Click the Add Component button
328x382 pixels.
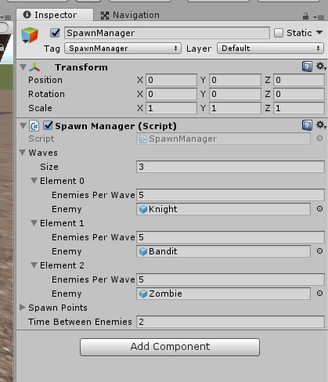pyautogui.click(x=170, y=347)
